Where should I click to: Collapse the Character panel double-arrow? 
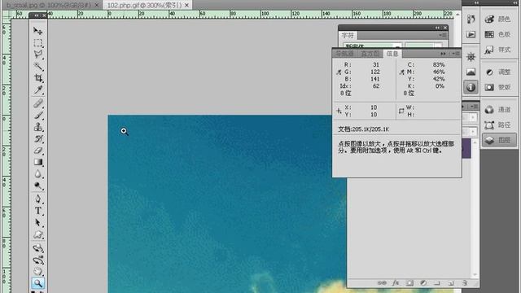(437, 28)
